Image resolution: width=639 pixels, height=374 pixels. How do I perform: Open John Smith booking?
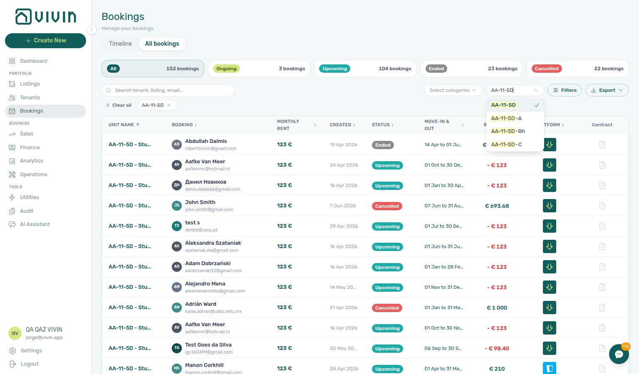coord(200,202)
